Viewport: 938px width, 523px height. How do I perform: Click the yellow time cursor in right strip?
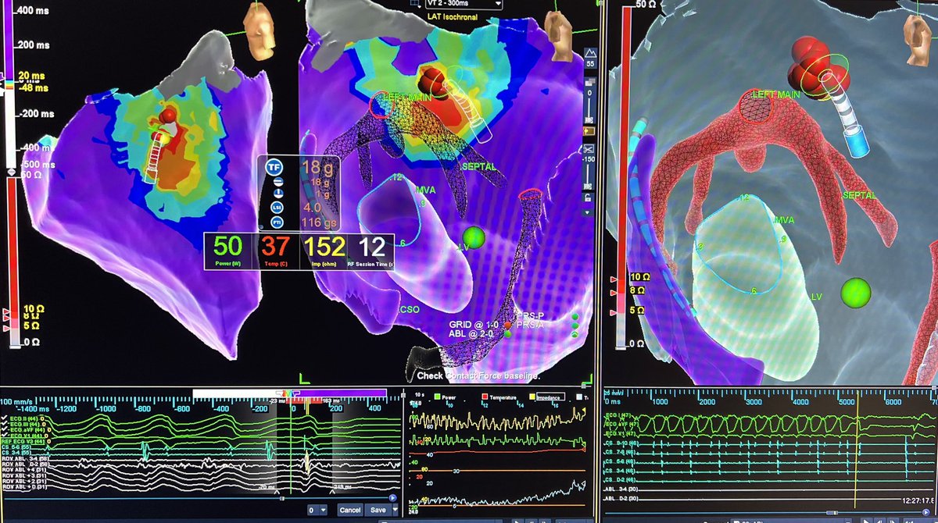click(857, 449)
